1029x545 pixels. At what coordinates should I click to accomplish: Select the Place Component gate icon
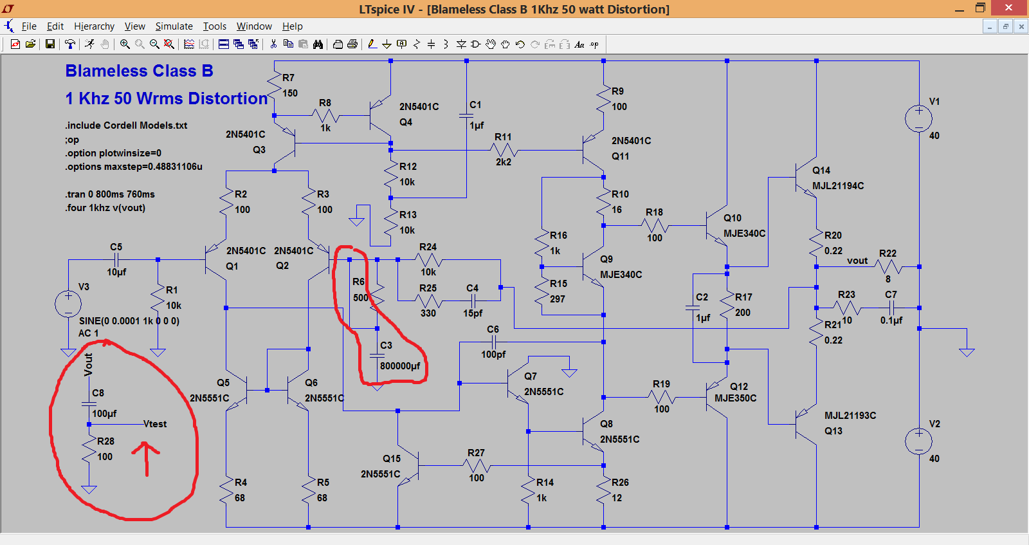[x=476, y=44]
